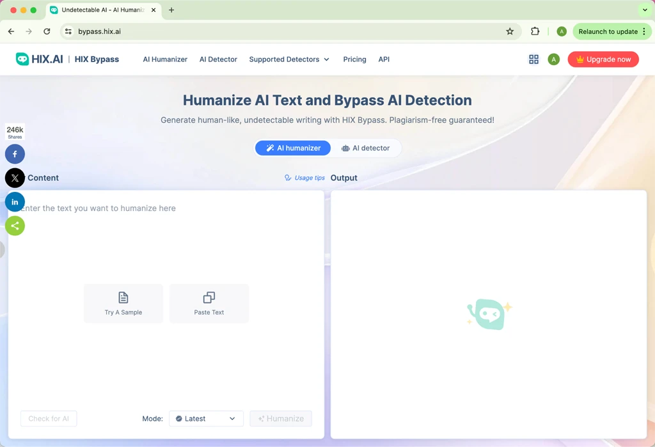Viewport: 655px width, 447px height.
Task: Click the Upgrade now button
Action: point(603,59)
